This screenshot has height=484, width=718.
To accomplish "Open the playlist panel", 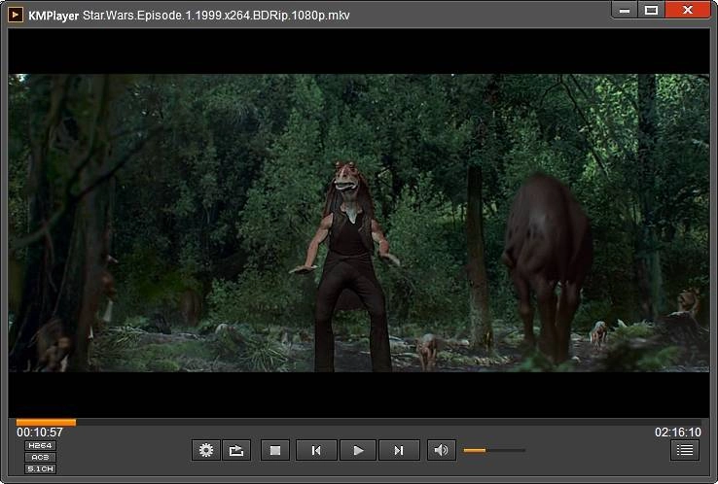I will coord(685,450).
